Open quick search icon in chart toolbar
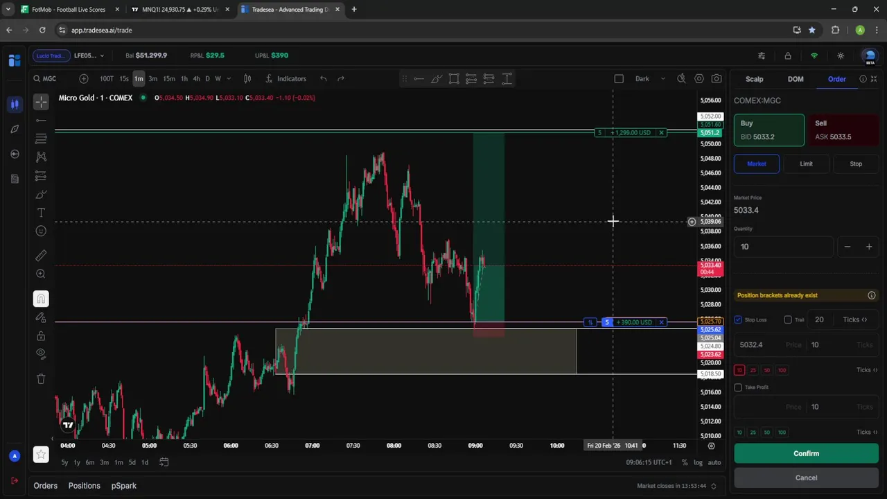887x499 pixels. pos(681,78)
